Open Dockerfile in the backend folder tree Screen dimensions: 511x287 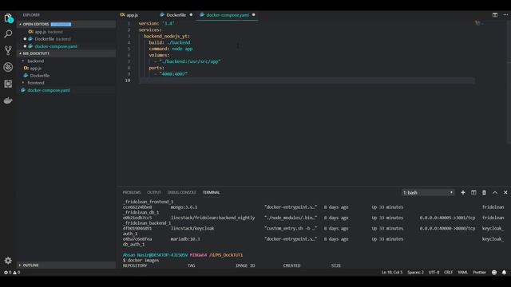click(40, 76)
